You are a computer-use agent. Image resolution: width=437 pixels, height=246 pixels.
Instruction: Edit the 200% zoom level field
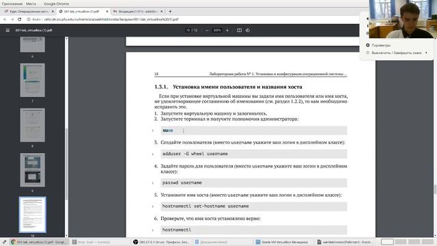coord(217,30)
